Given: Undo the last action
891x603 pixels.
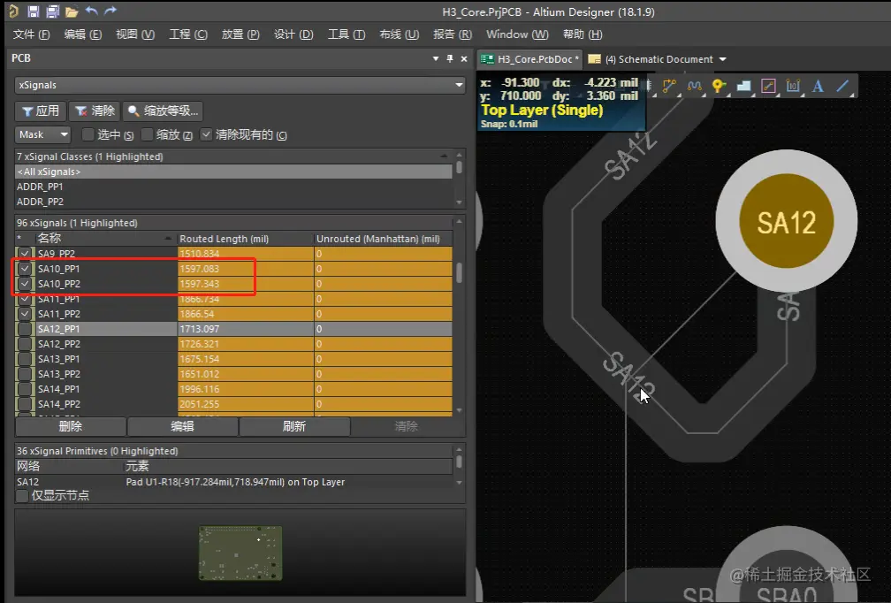Looking at the screenshot, I should pos(91,11).
